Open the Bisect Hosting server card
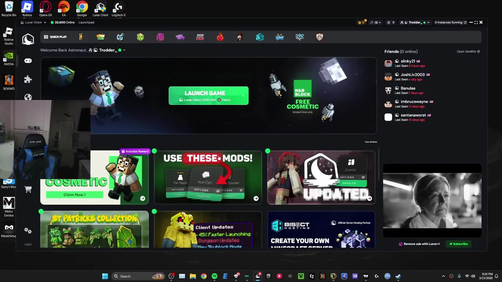Image resolution: width=502 pixels, height=282 pixels. pyautogui.click(x=321, y=230)
